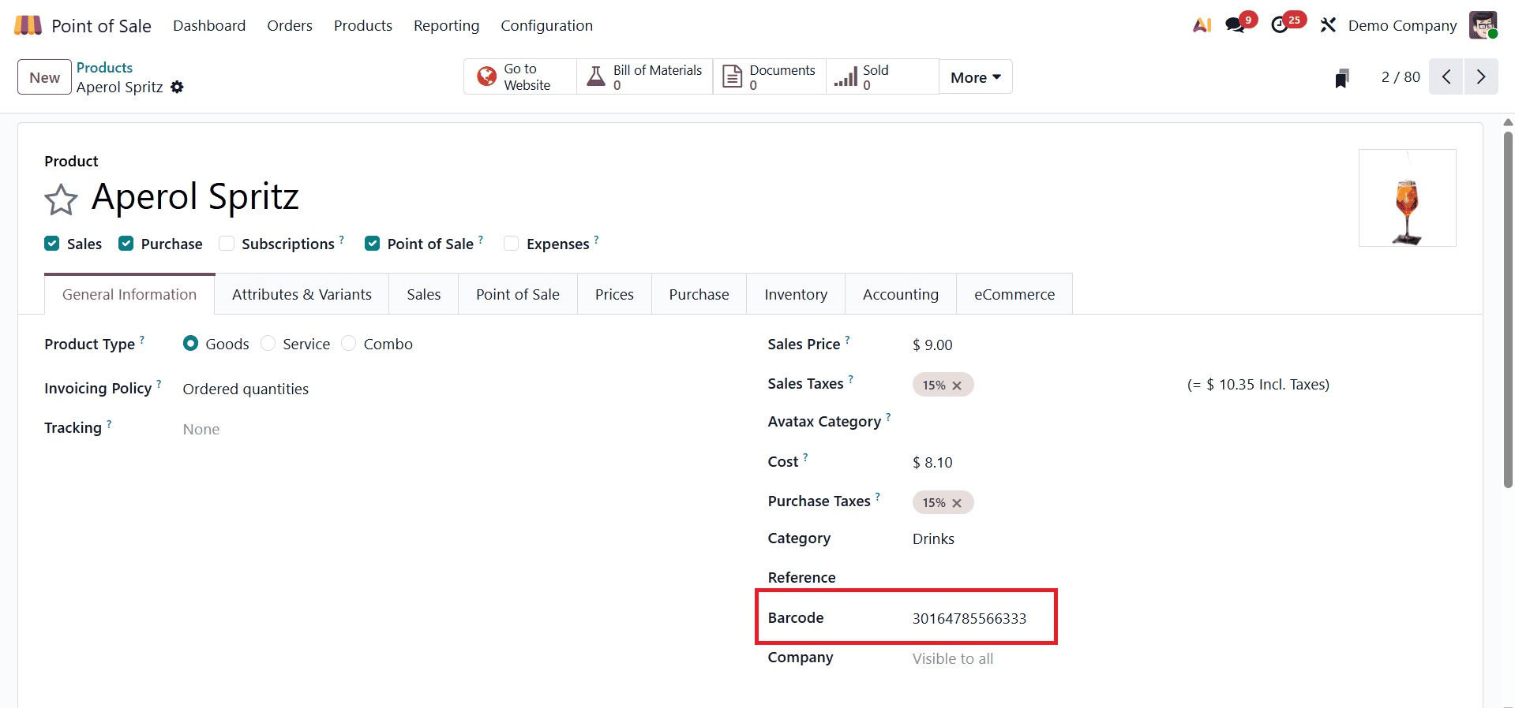Open the debug tools wrench icon
1515x708 pixels.
pyautogui.click(x=1328, y=25)
